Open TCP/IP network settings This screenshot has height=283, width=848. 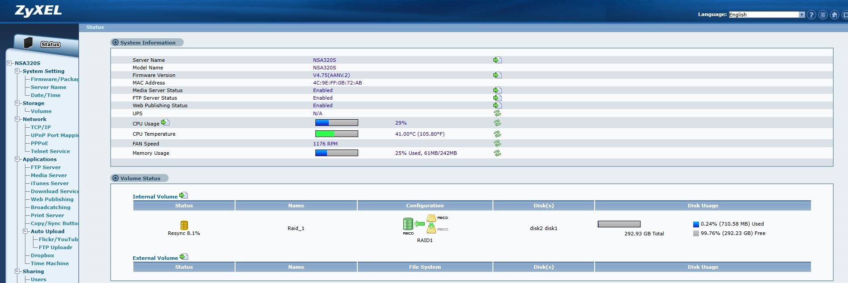tap(41, 127)
